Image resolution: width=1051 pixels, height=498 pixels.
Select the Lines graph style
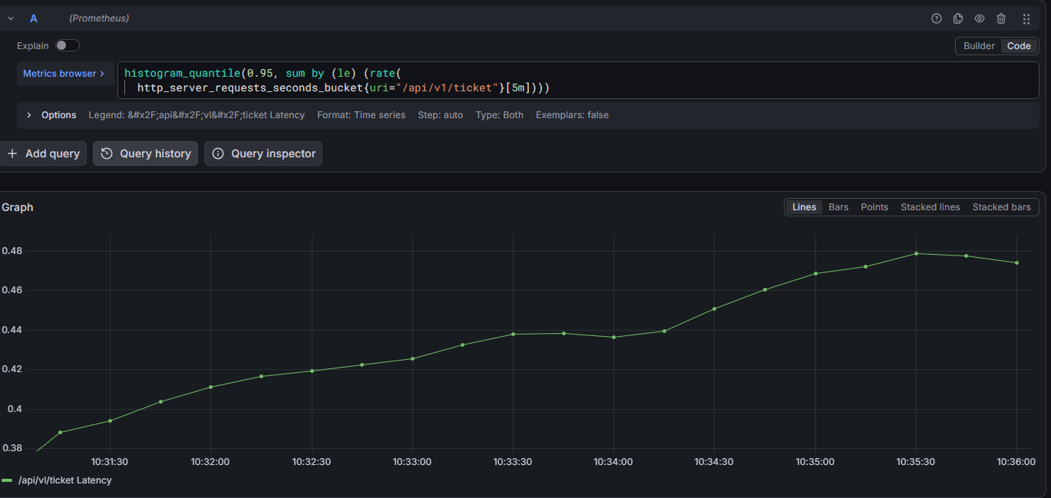pos(804,207)
